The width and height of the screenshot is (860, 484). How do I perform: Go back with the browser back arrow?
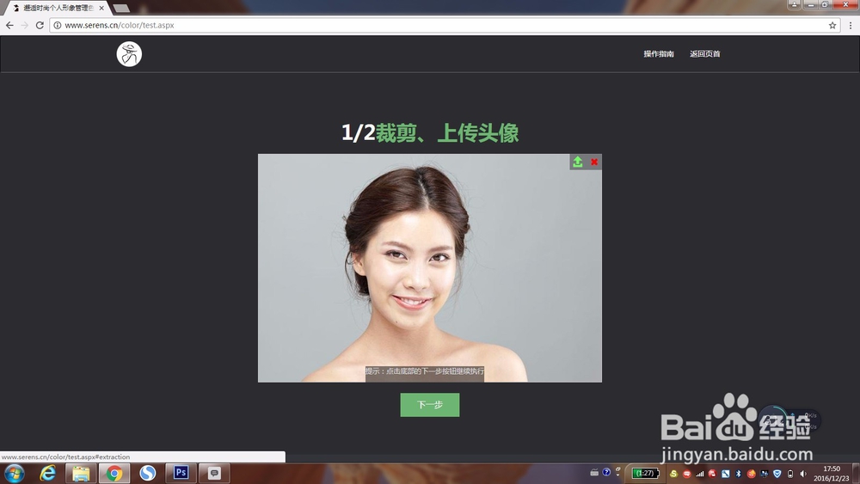(x=9, y=25)
